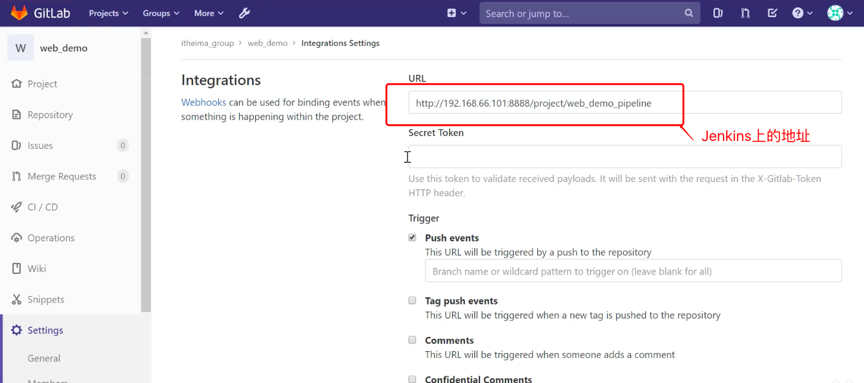The height and width of the screenshot is (383, 864).
Task: Uncheck the Push events checkbox
Action: (413, 237)
